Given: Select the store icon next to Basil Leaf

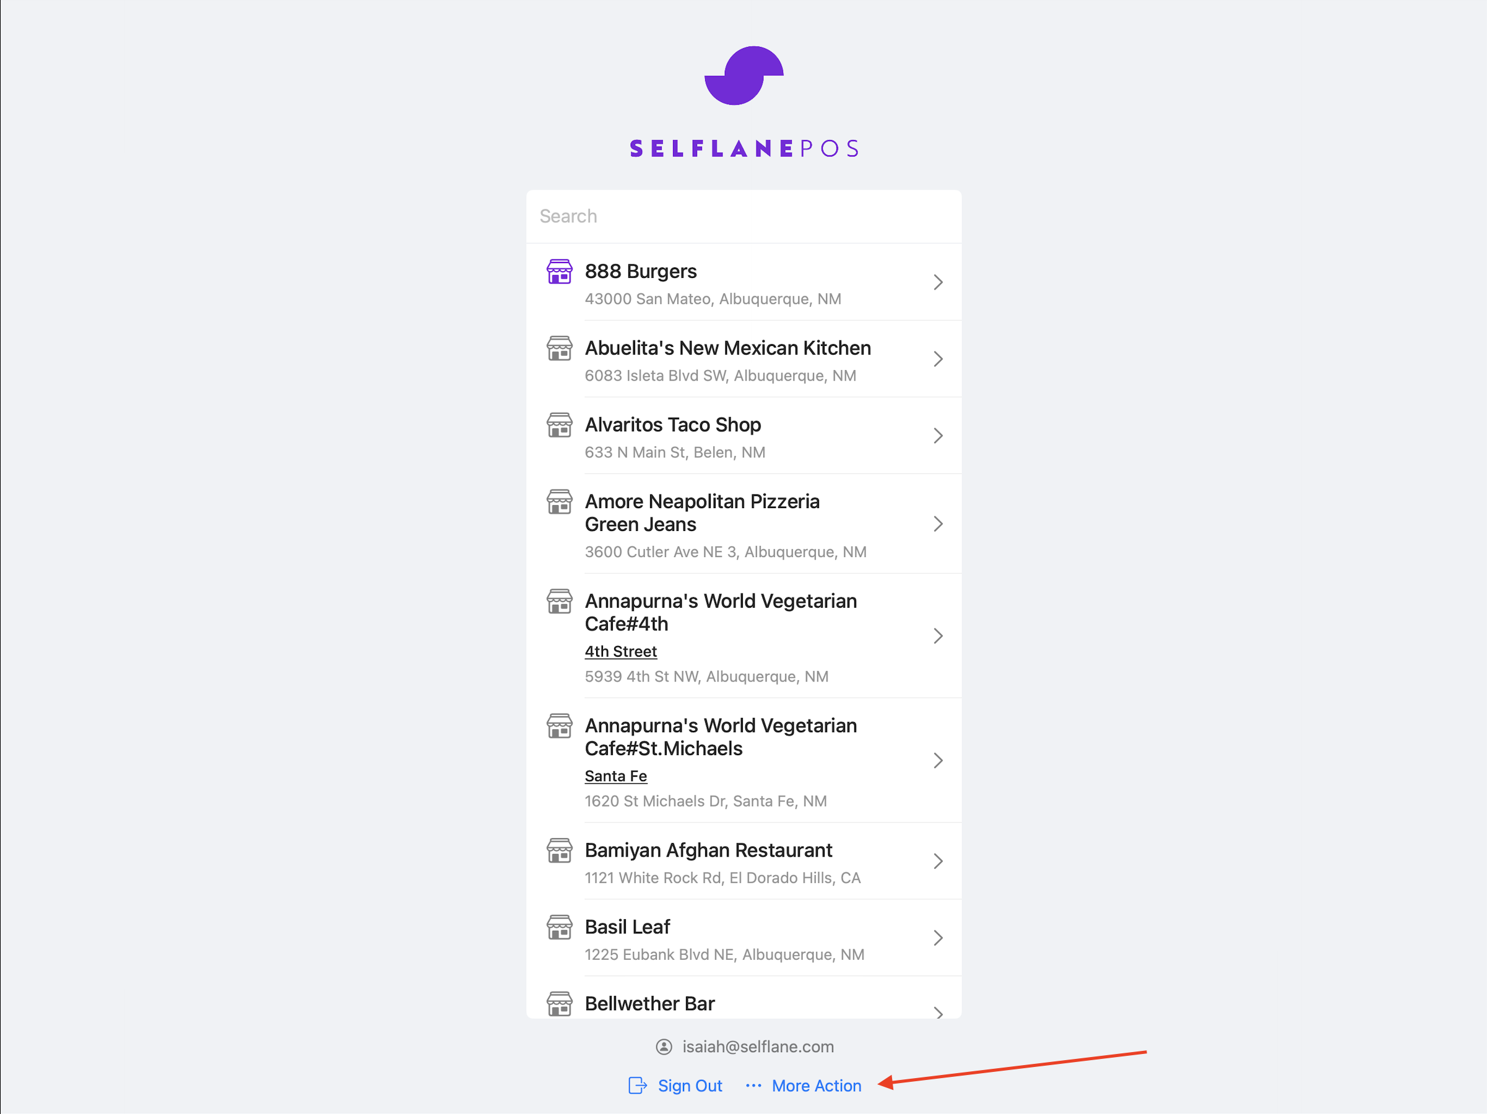Looking at the screenshot, I should coord(559,927).
